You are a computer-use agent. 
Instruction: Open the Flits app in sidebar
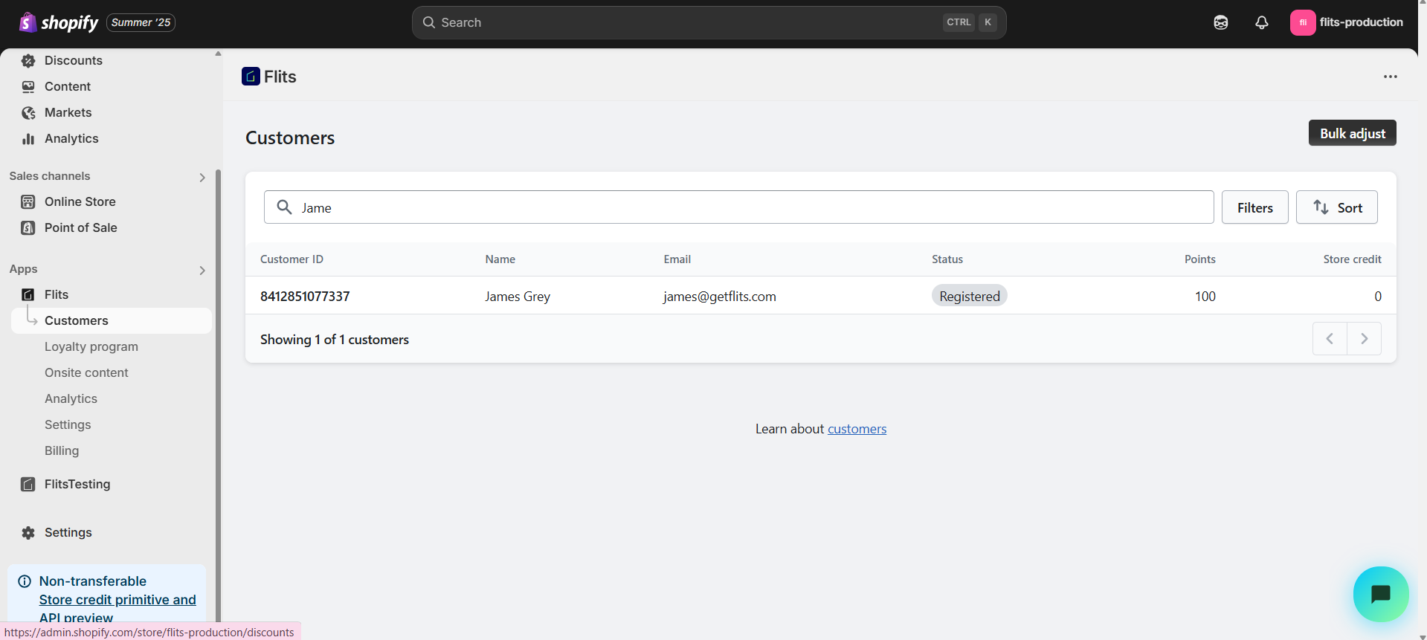point(57,294)
